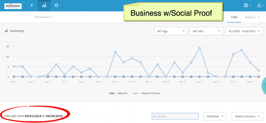Click the milkmen logo
The width and height of the screenshot is (266, 123).
[x=13, y=6]
